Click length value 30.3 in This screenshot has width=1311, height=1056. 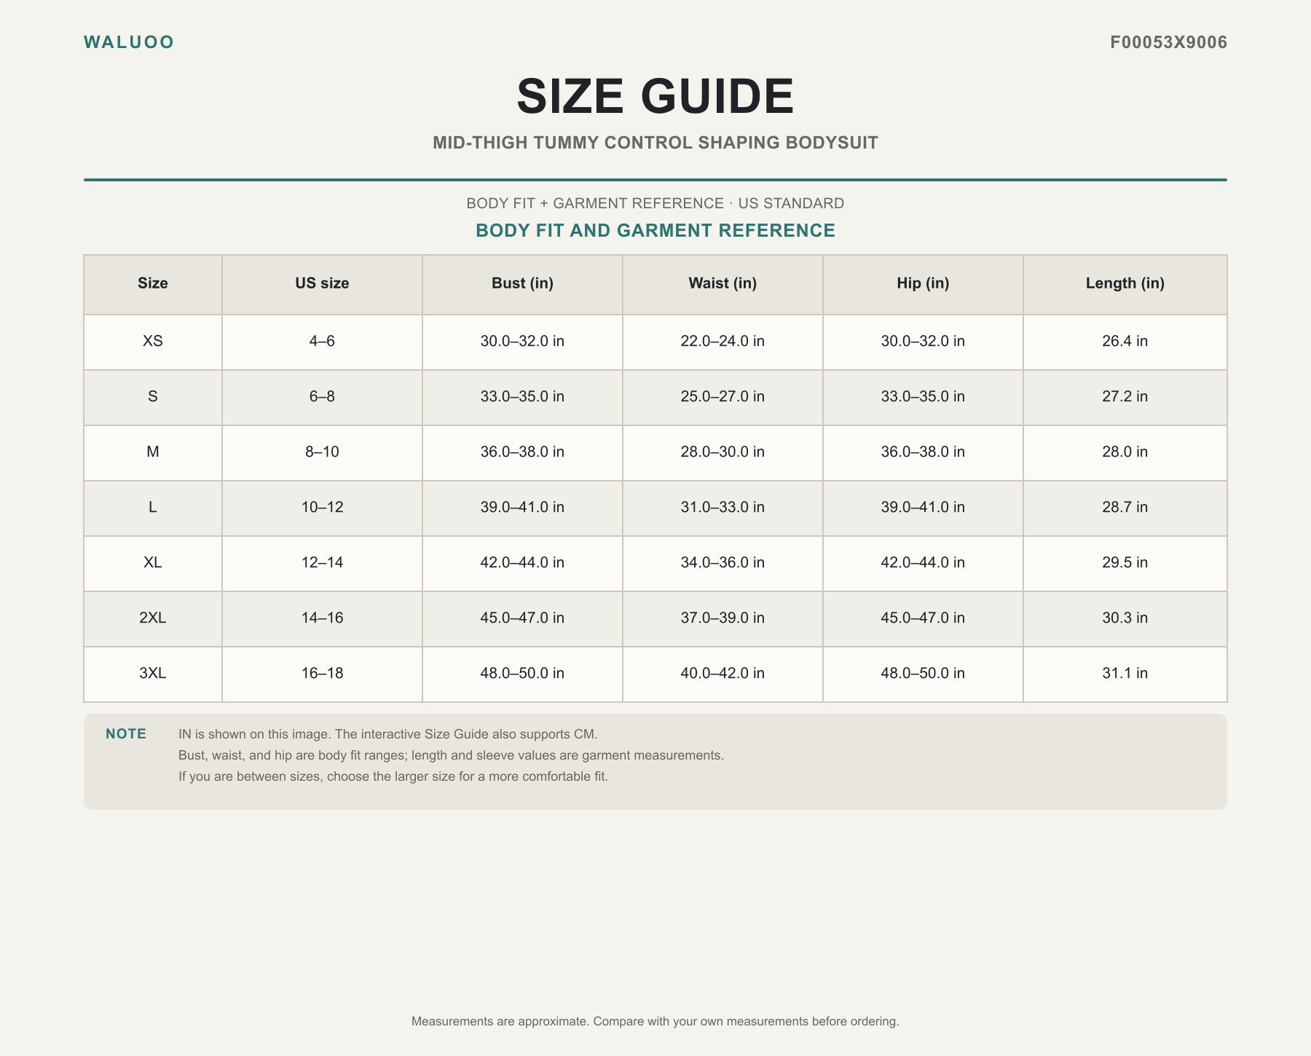pyautogui.click(x=1125, y=618)
